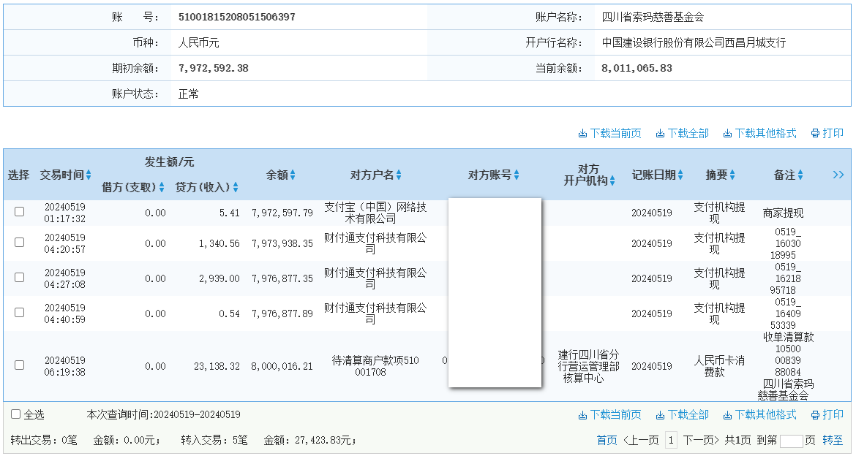The height and width of the screenshot is (456, 856).
Task: Click top 打印 print link
Action: pyautogui.click(x=827, y=133)
